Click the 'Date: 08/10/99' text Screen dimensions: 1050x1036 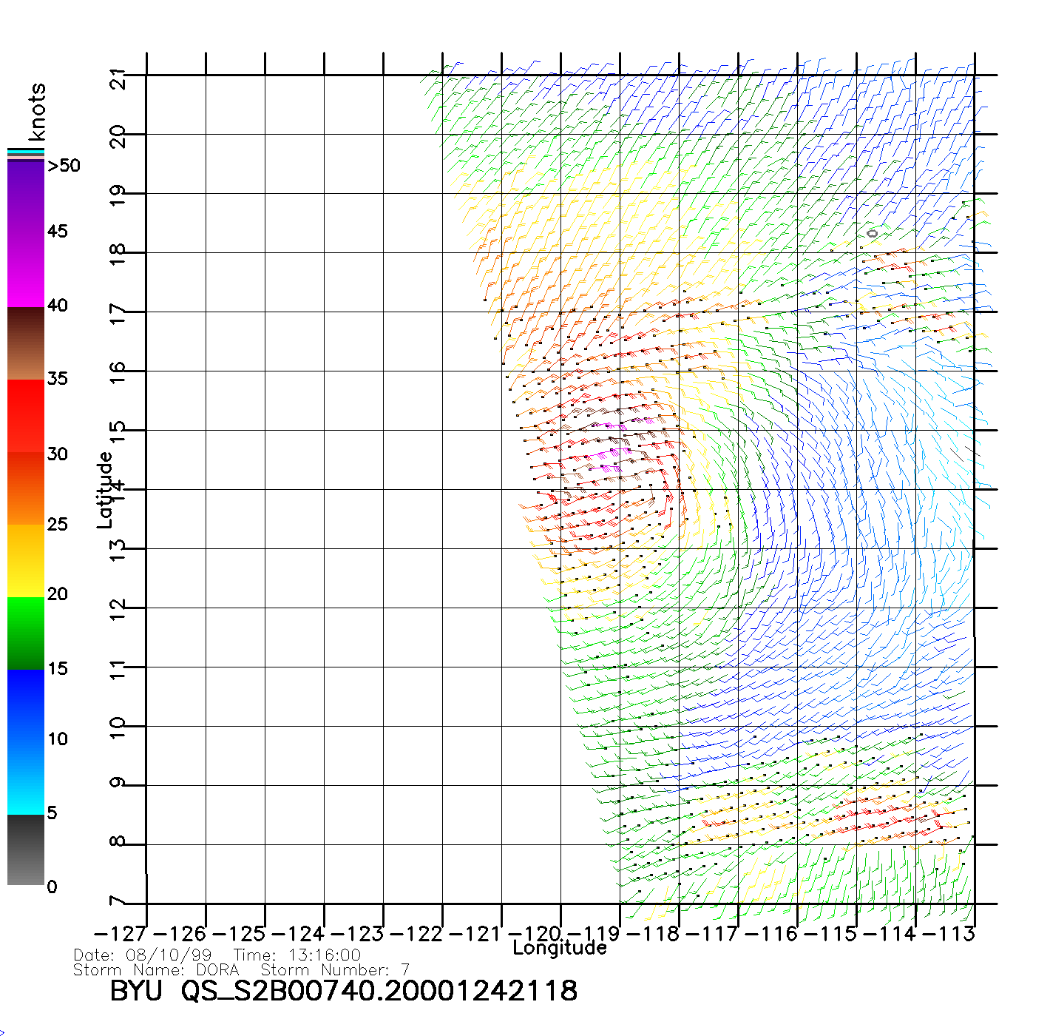(143, 955)
